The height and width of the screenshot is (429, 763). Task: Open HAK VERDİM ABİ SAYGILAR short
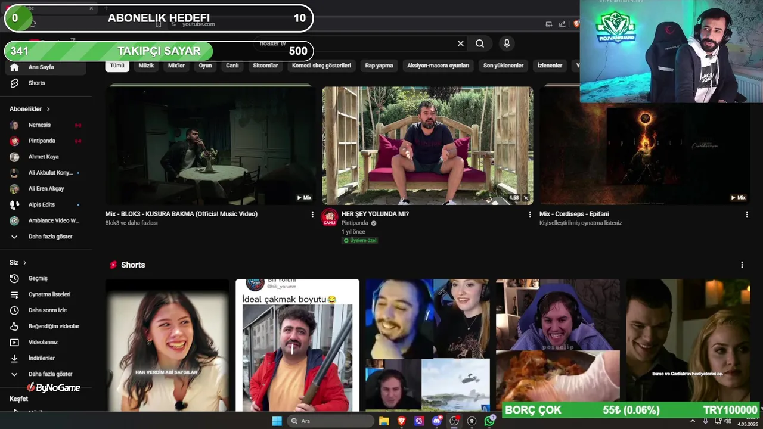click(168, 345)
